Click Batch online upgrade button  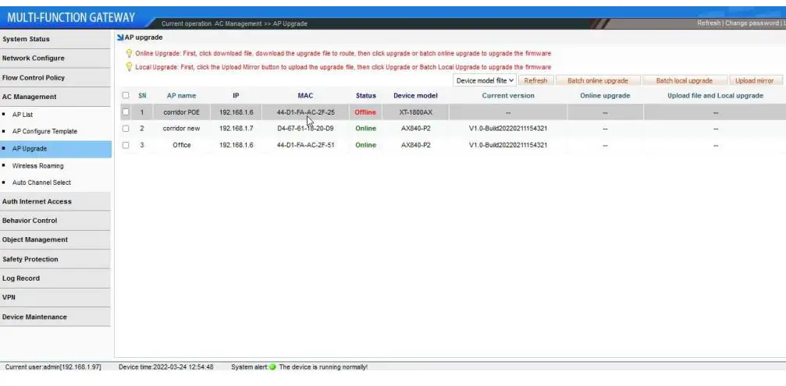[598, 80]
